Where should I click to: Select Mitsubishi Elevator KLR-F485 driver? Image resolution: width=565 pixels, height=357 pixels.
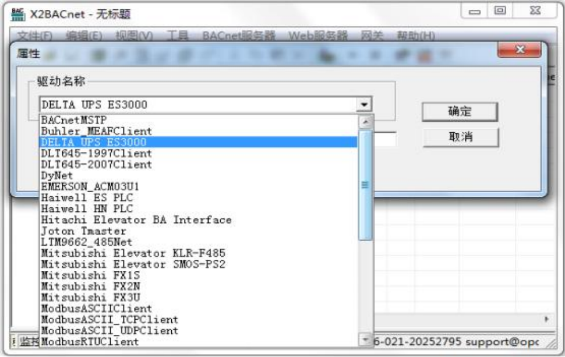199,253
